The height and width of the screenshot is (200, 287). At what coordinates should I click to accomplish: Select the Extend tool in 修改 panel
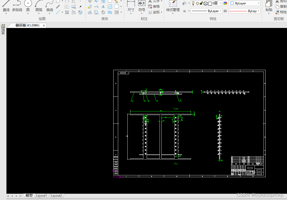tap(97, 7)
